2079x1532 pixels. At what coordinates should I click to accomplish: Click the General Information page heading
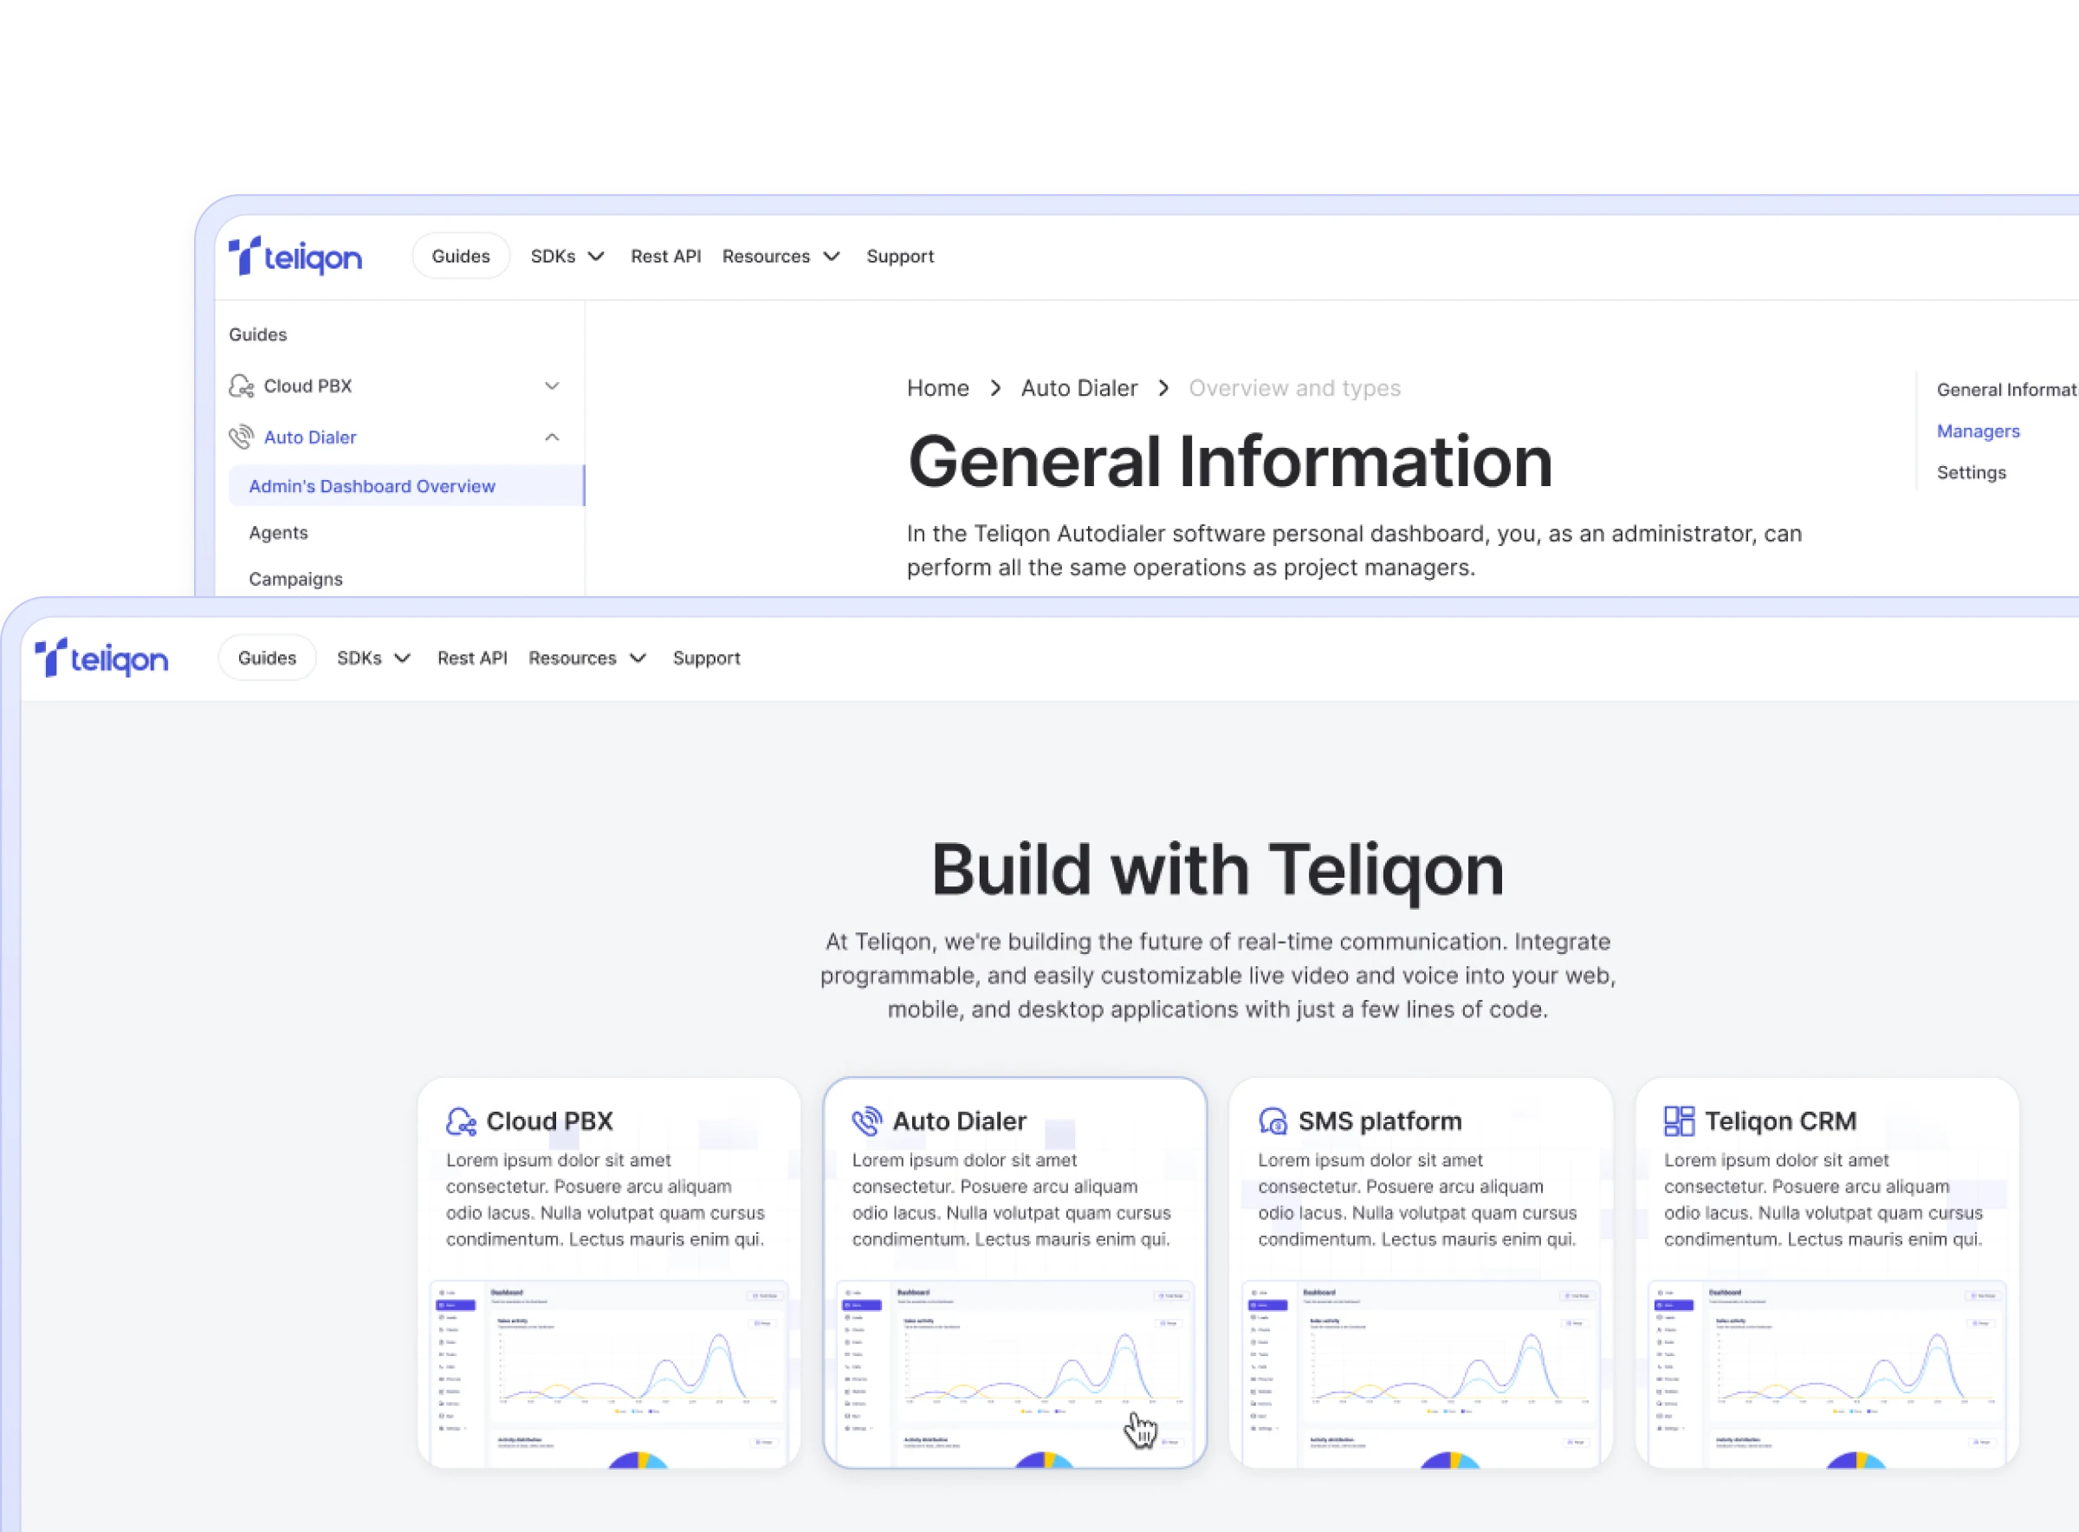point(1230,461)
